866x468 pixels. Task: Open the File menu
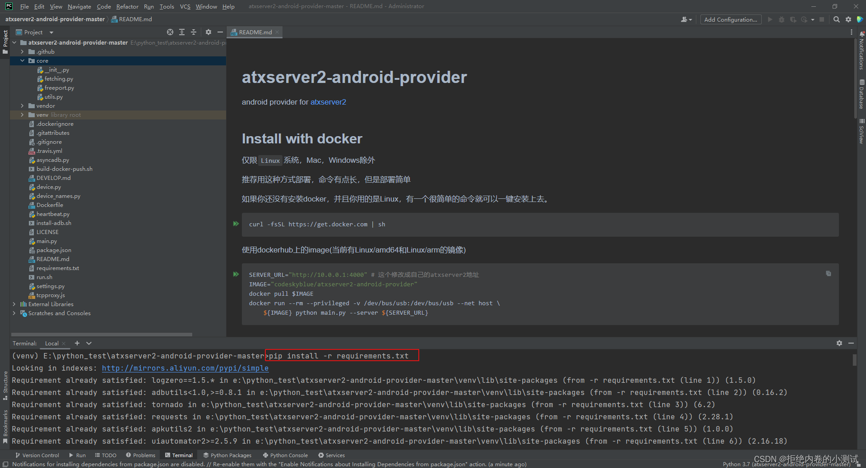pos(24,6)
